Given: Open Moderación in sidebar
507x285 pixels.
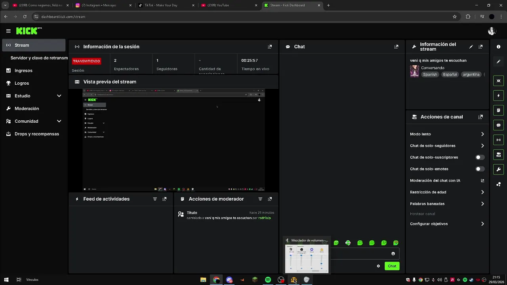Looking at the screenshot, I should click(x=34, y=108).
